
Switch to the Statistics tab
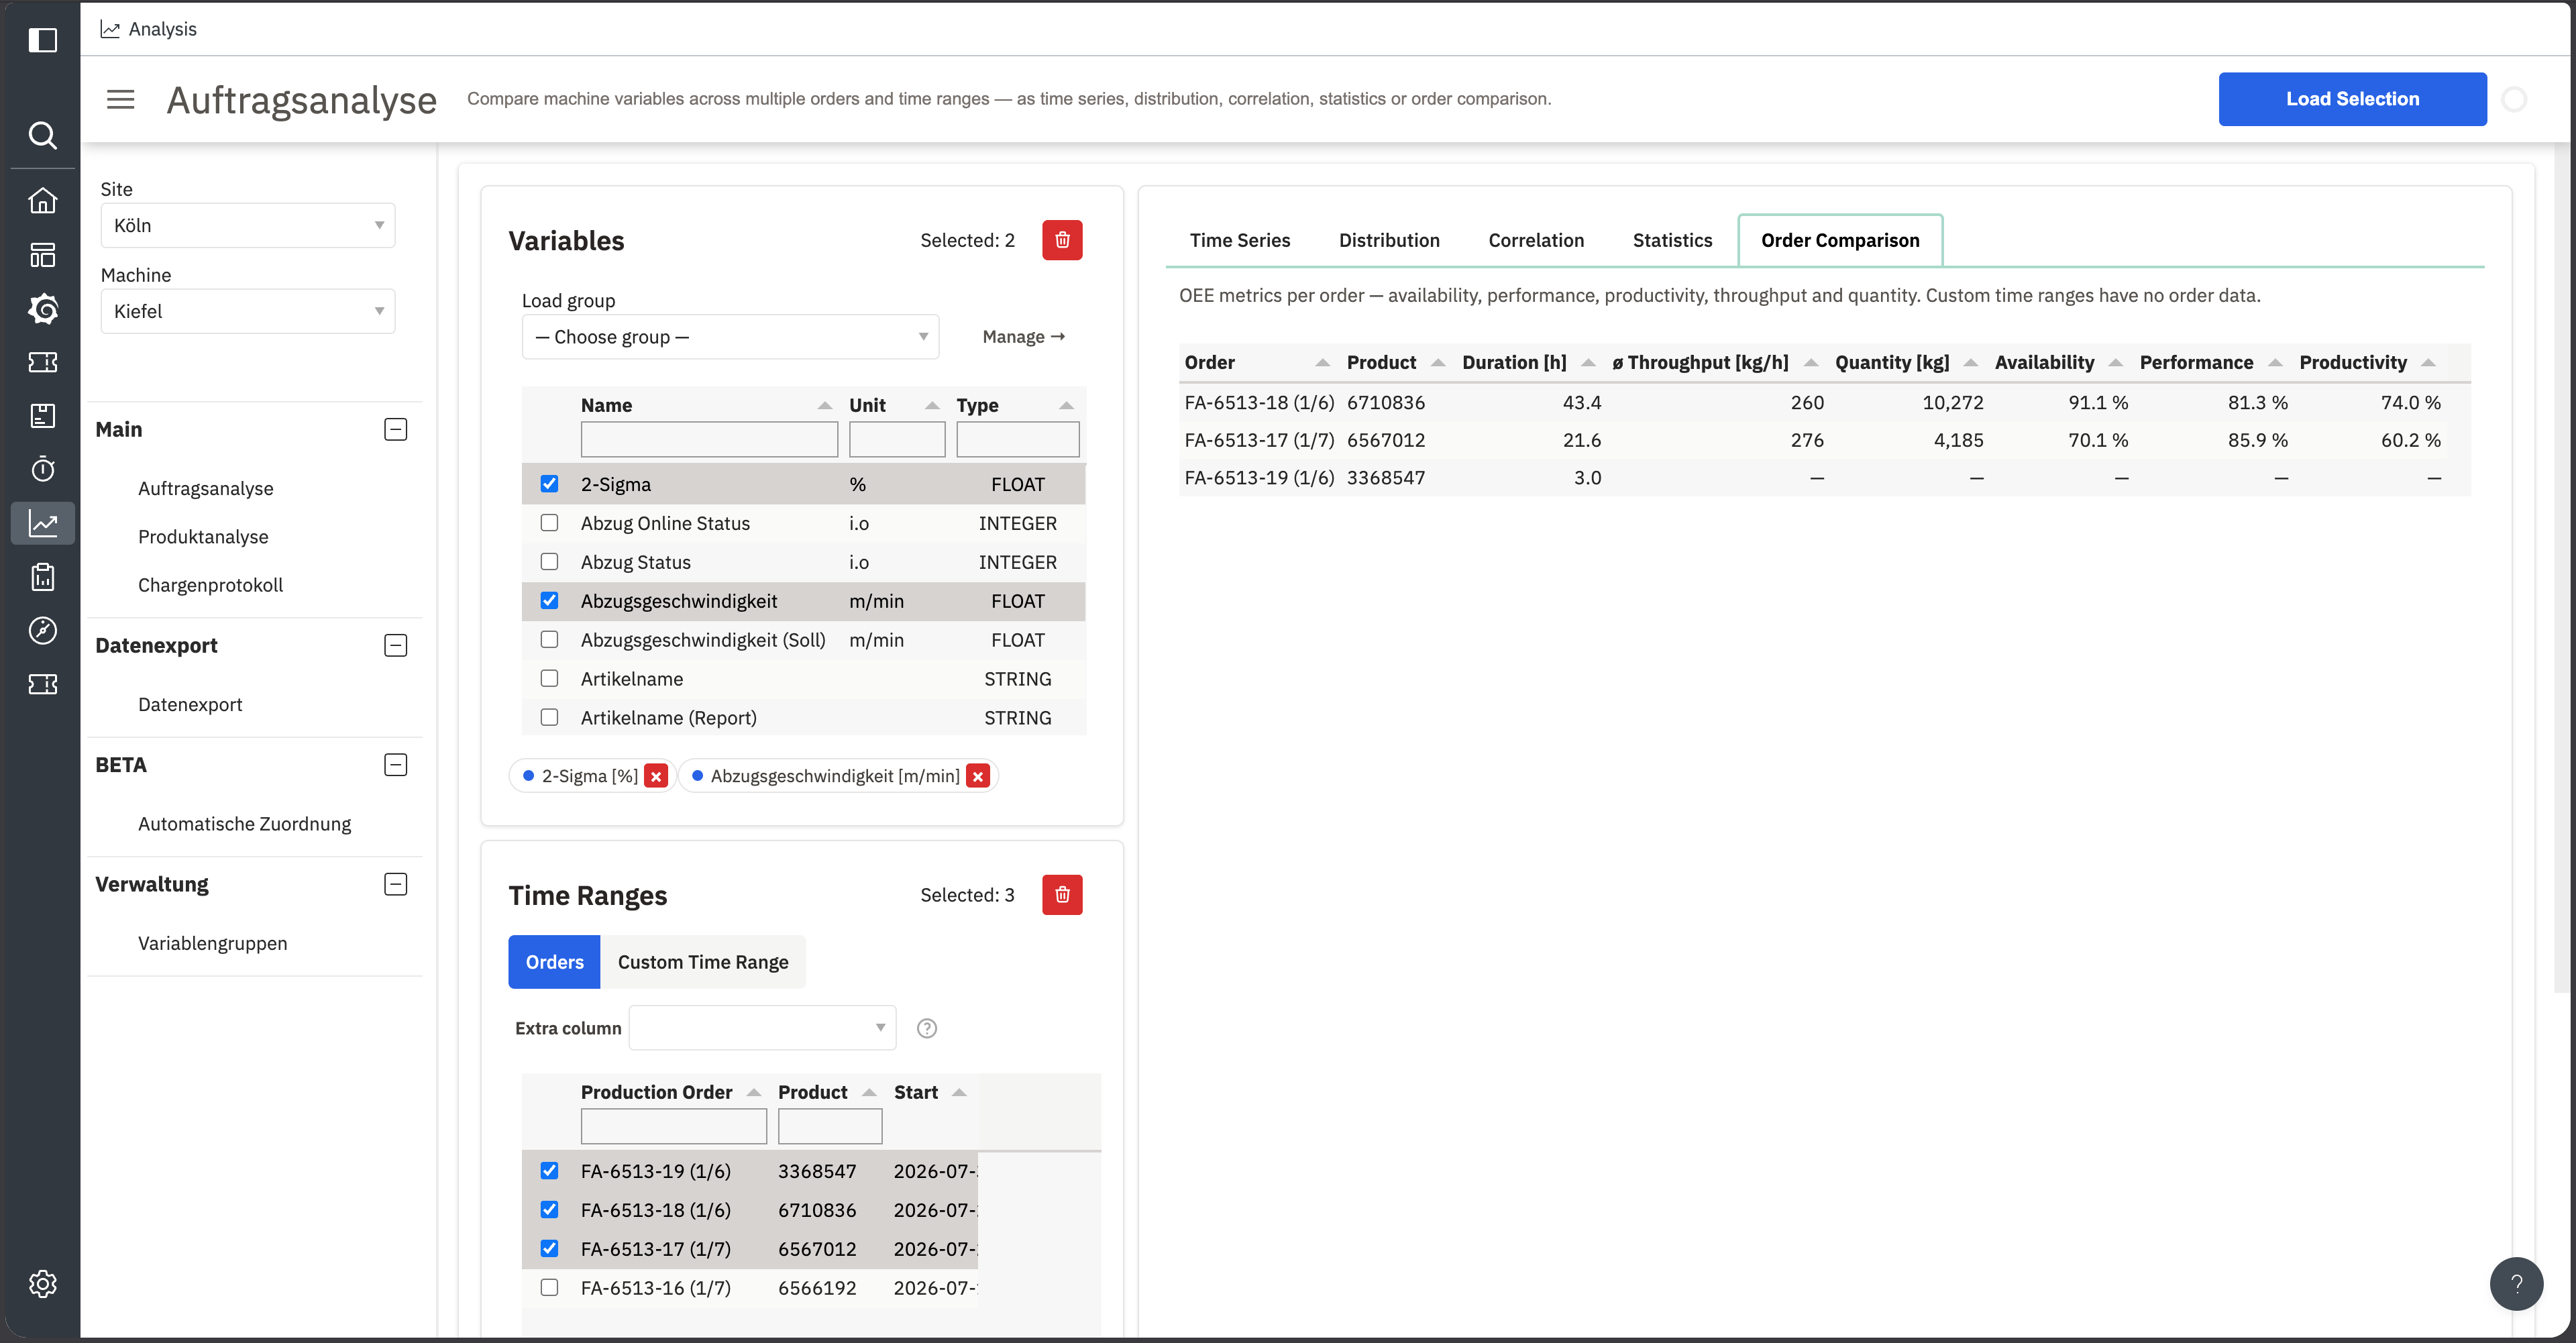click(x=1672, y=240)
